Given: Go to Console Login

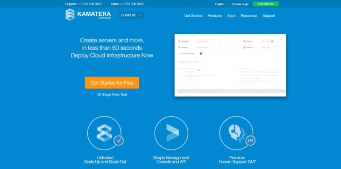Looking at the screenshot, I should click(240, 4).
